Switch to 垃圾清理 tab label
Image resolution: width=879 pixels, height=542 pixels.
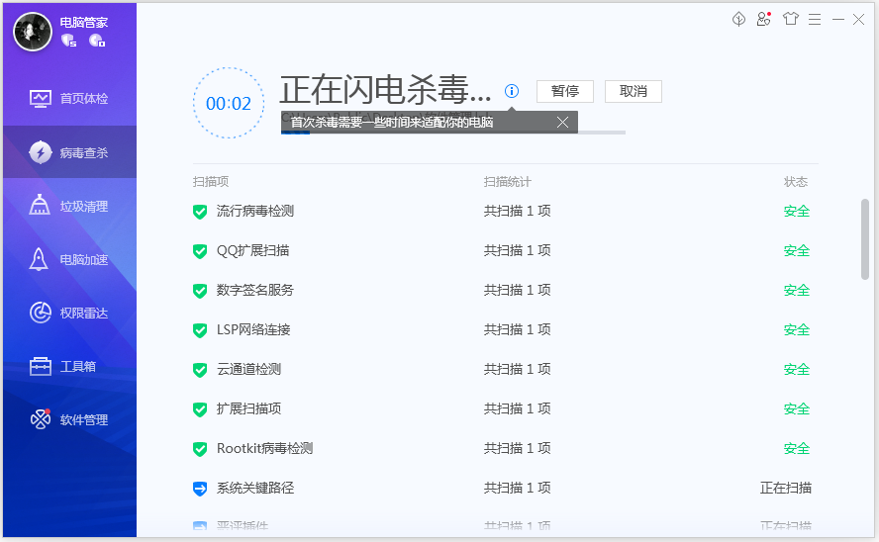point(84,206)
